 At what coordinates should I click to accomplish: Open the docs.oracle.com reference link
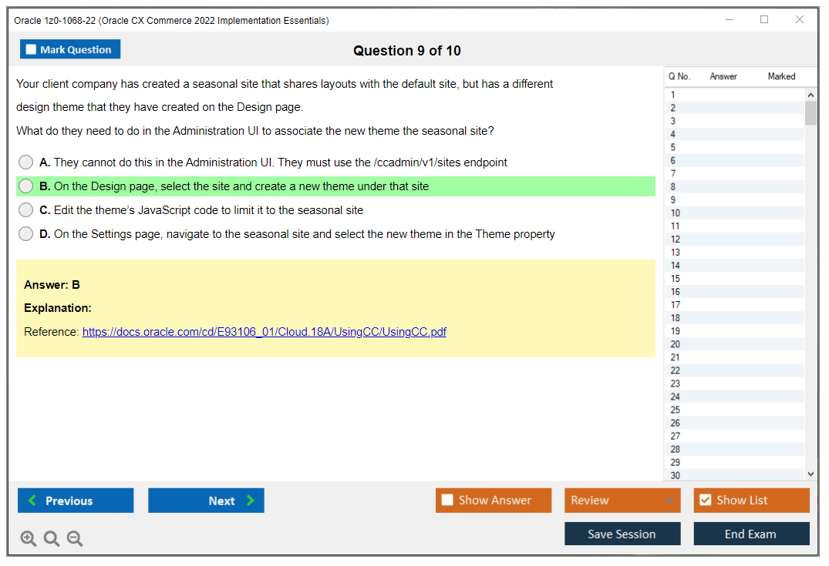tap(264, 332)
